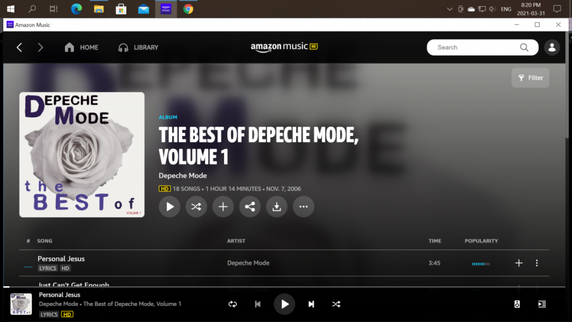Click the vertical scrollbar

[x=567, y=85]
